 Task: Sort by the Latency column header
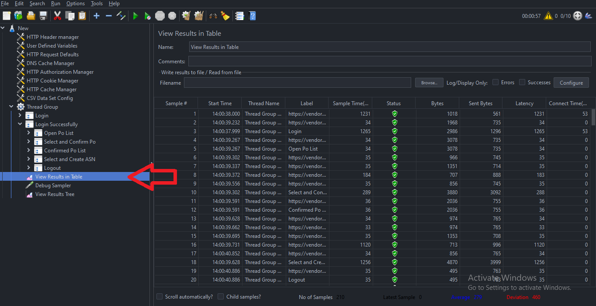pyautogui.click(x=524, y=103)
